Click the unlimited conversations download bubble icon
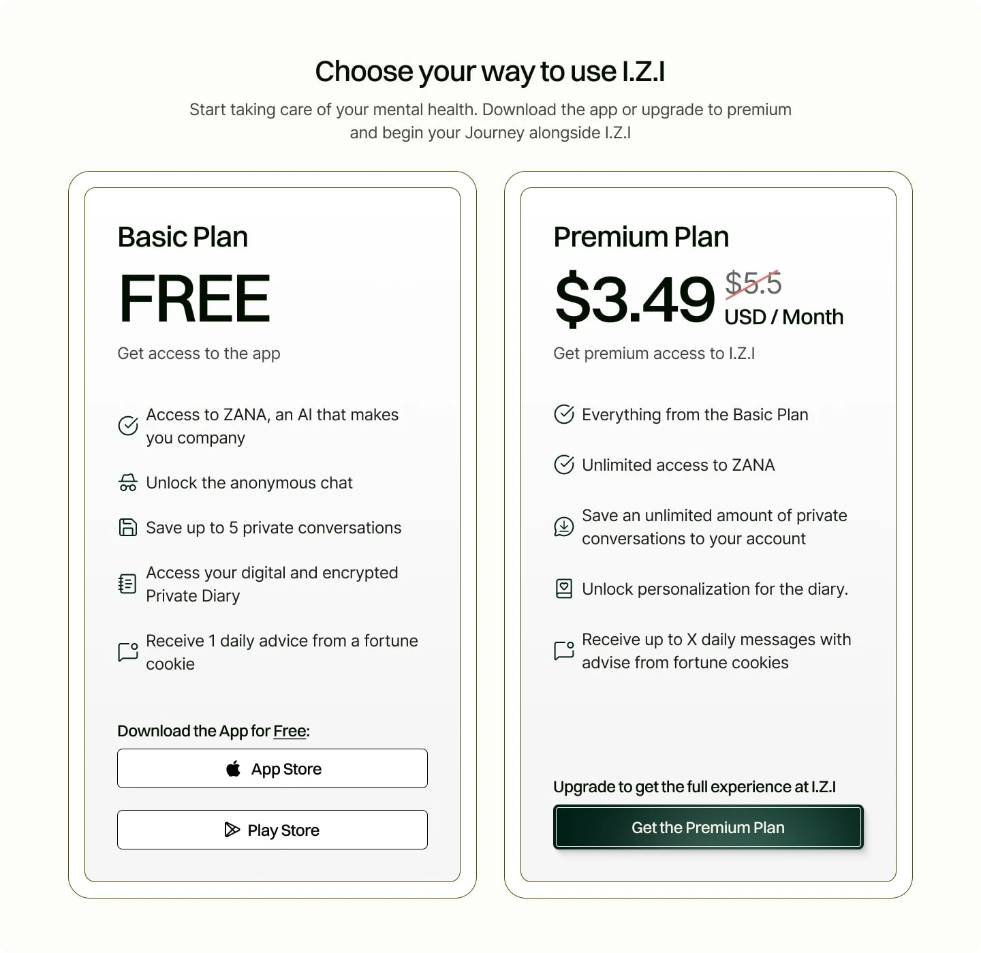981x953 pixels. pyautogui.click(x=564, y=527)
